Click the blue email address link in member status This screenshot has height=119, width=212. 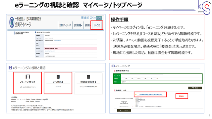50,51
